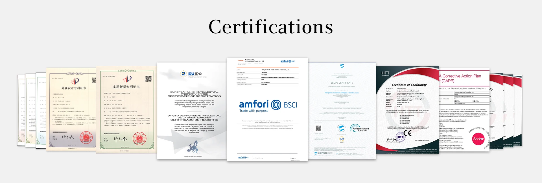
Task: Click the EUIPO logo on certificate
Action: pyautogui.click(x=194, y=74)
